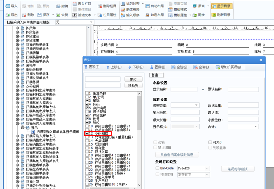Click 置顶 move-to-top in dialog toolbar
This screenshot has width=274, height=189.
pos(92,67)
